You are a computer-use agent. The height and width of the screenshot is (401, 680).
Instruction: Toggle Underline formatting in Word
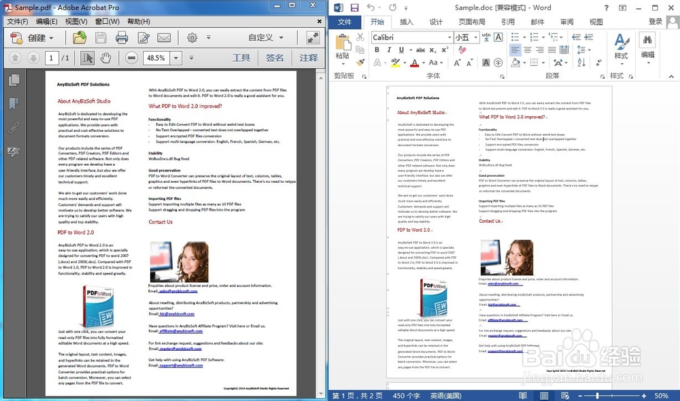point(402,50)
